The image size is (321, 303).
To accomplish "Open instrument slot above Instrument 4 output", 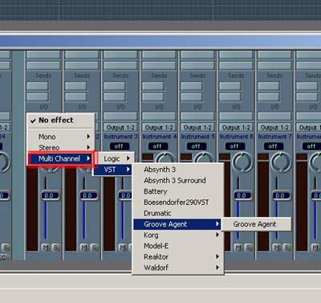I will coord(159,117).
